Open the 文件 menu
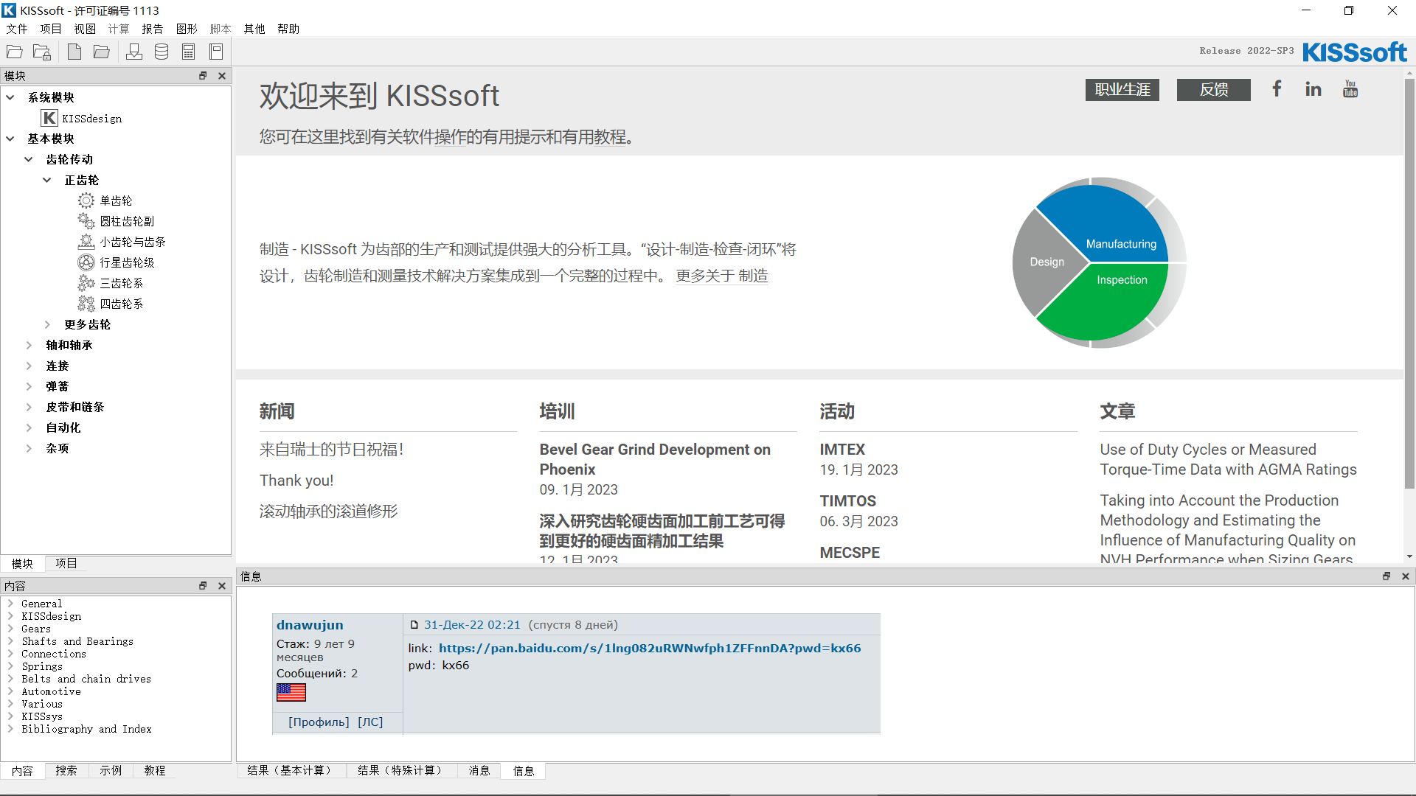1416x796 pixels. pyautogui.click(x=17, y=29)
